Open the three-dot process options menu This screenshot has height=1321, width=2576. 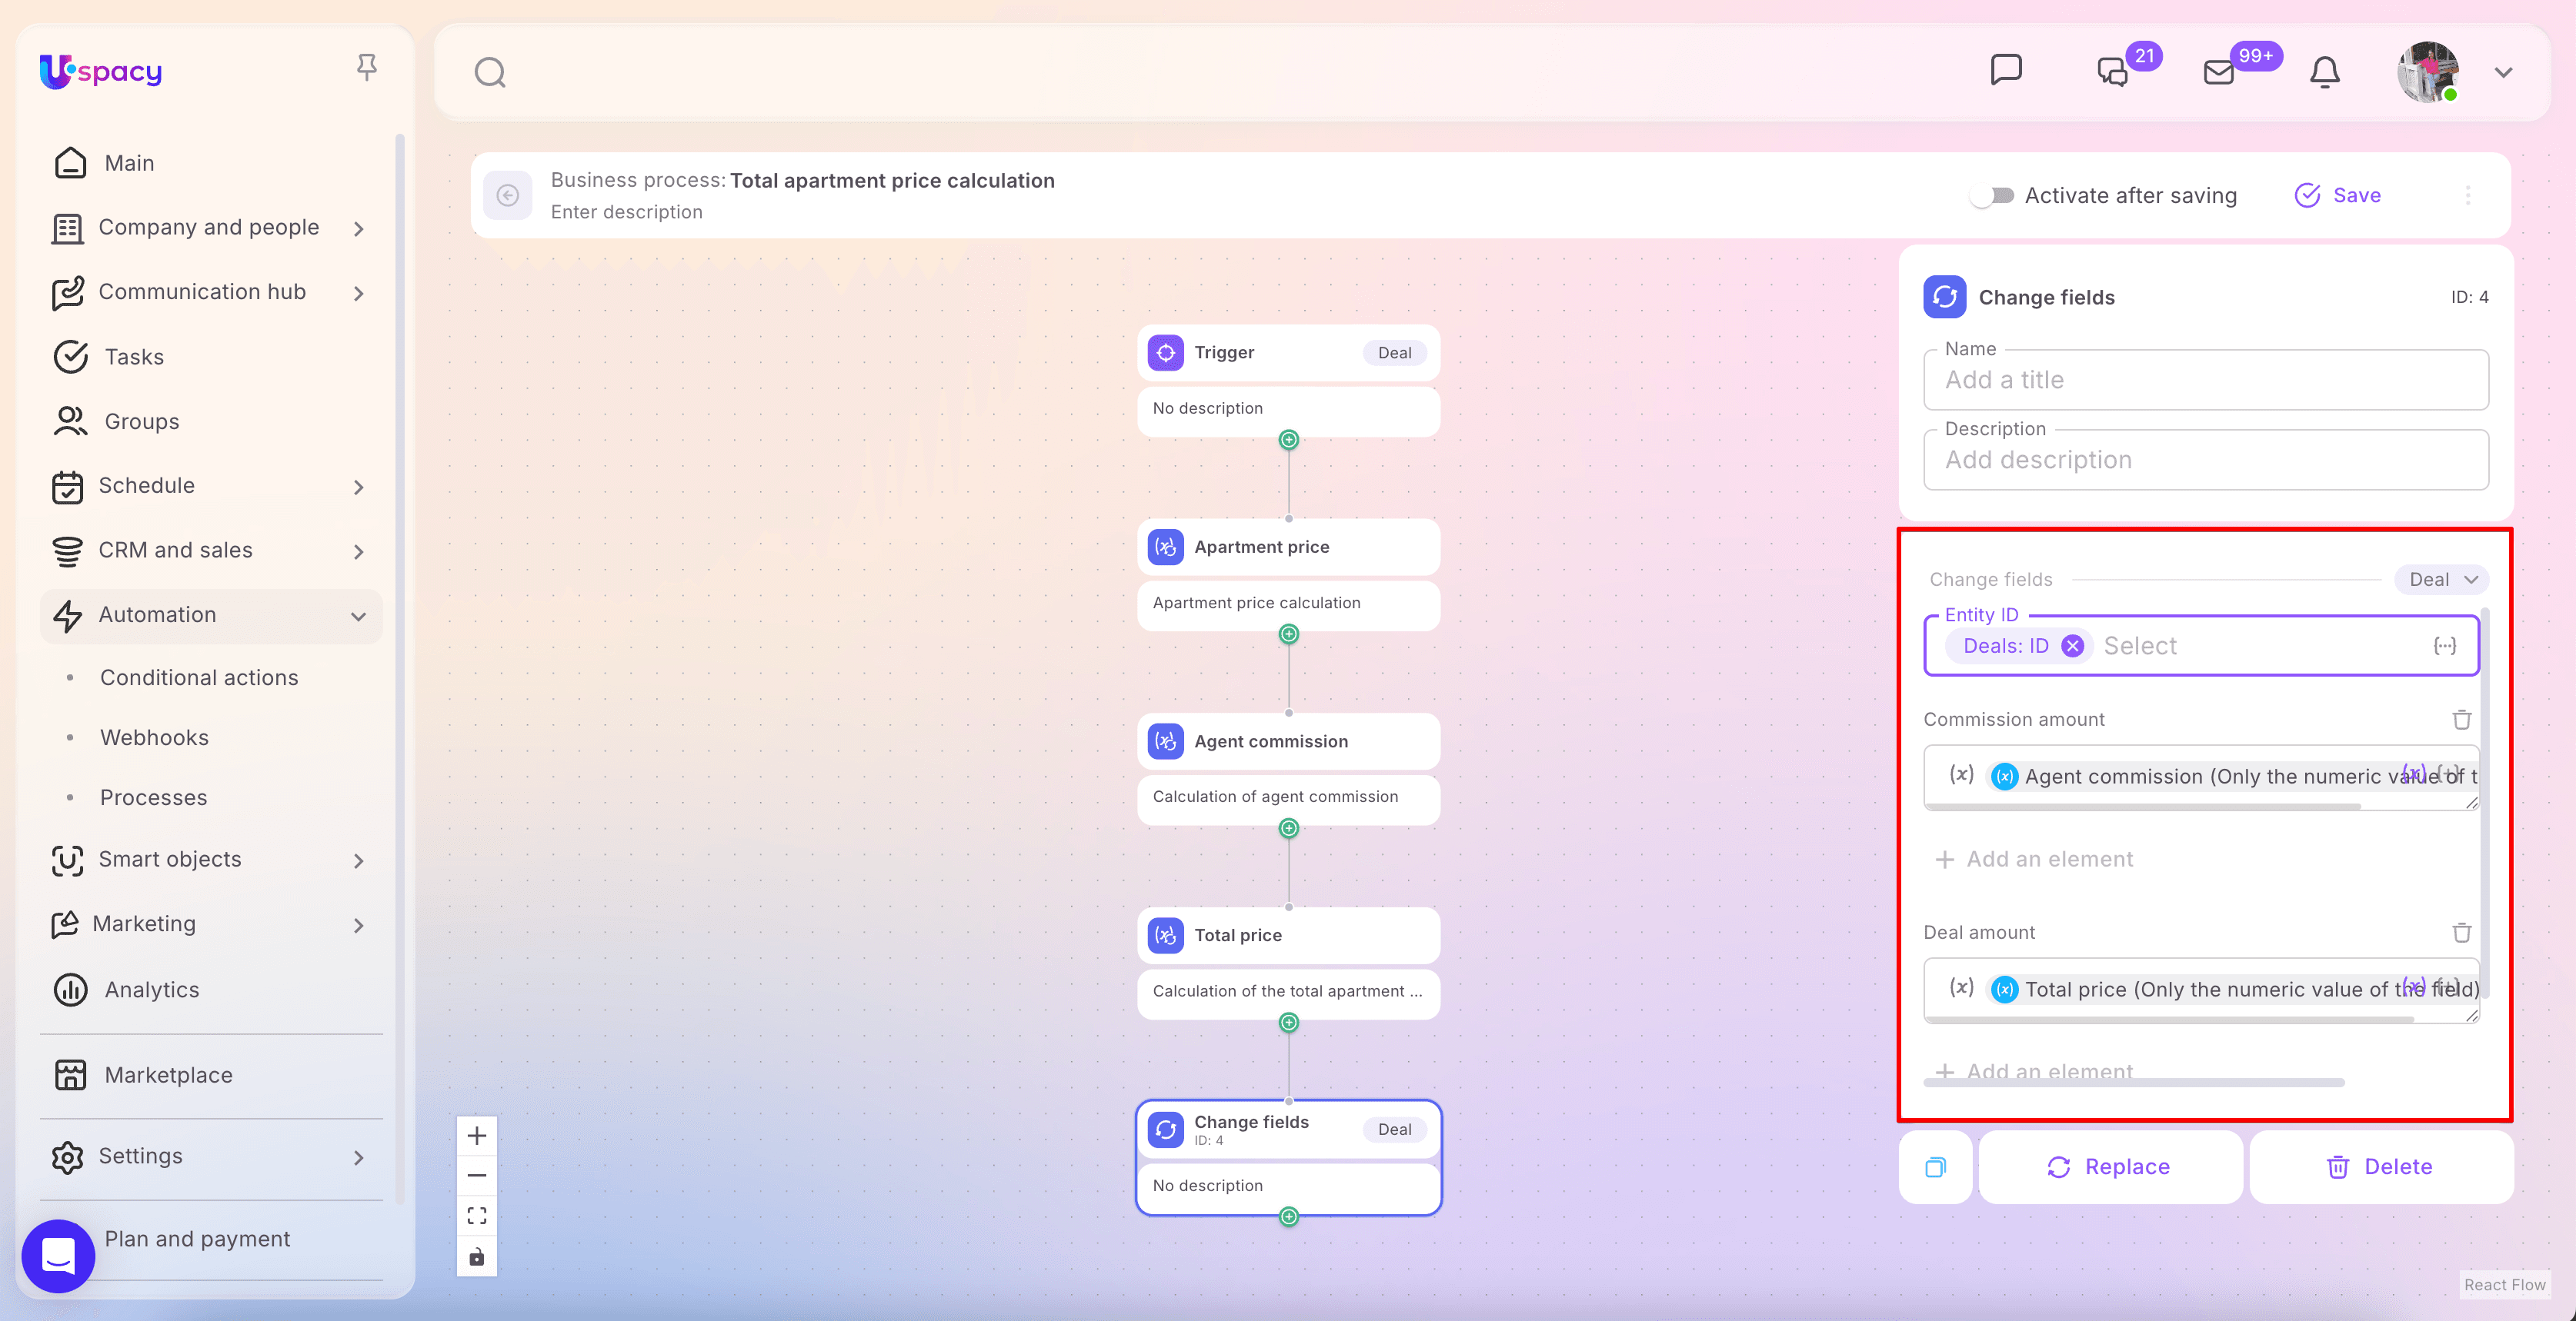coord(2468,195)
